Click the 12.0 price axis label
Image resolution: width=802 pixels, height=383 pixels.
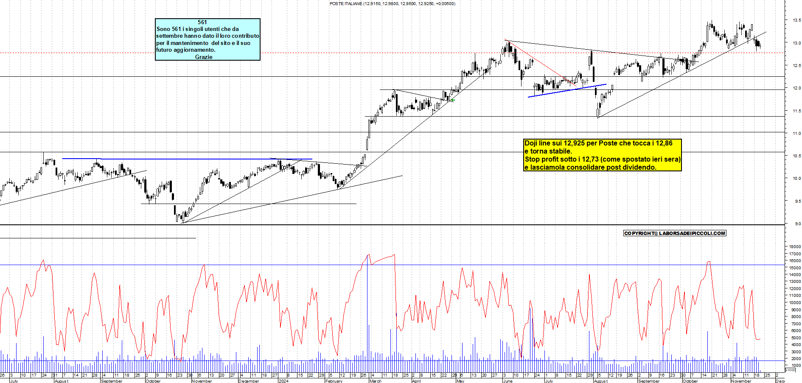[796, 88]
